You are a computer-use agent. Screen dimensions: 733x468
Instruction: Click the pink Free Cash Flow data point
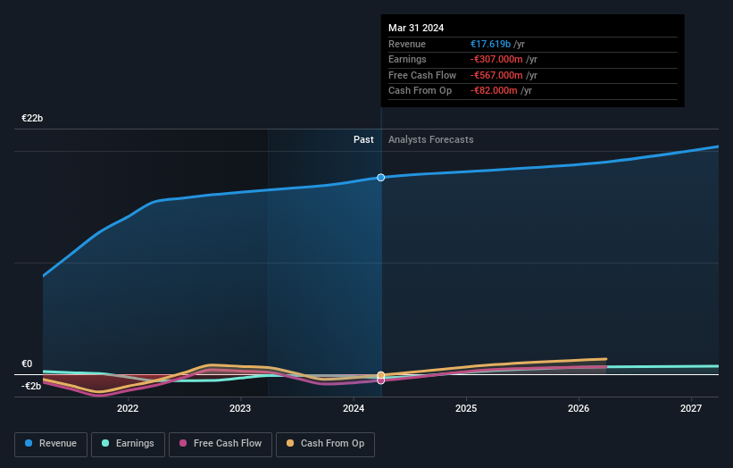coord(381,381)
